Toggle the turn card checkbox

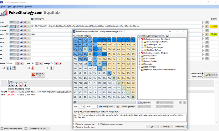pos(29,68)
